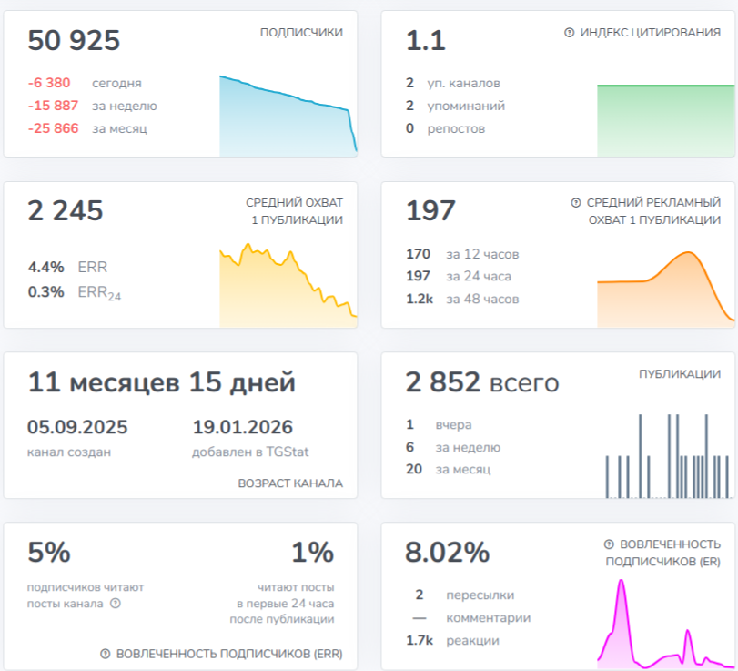Click 'канал создан' label
Screen dimensions: 738x671
(x=69, y=452)
